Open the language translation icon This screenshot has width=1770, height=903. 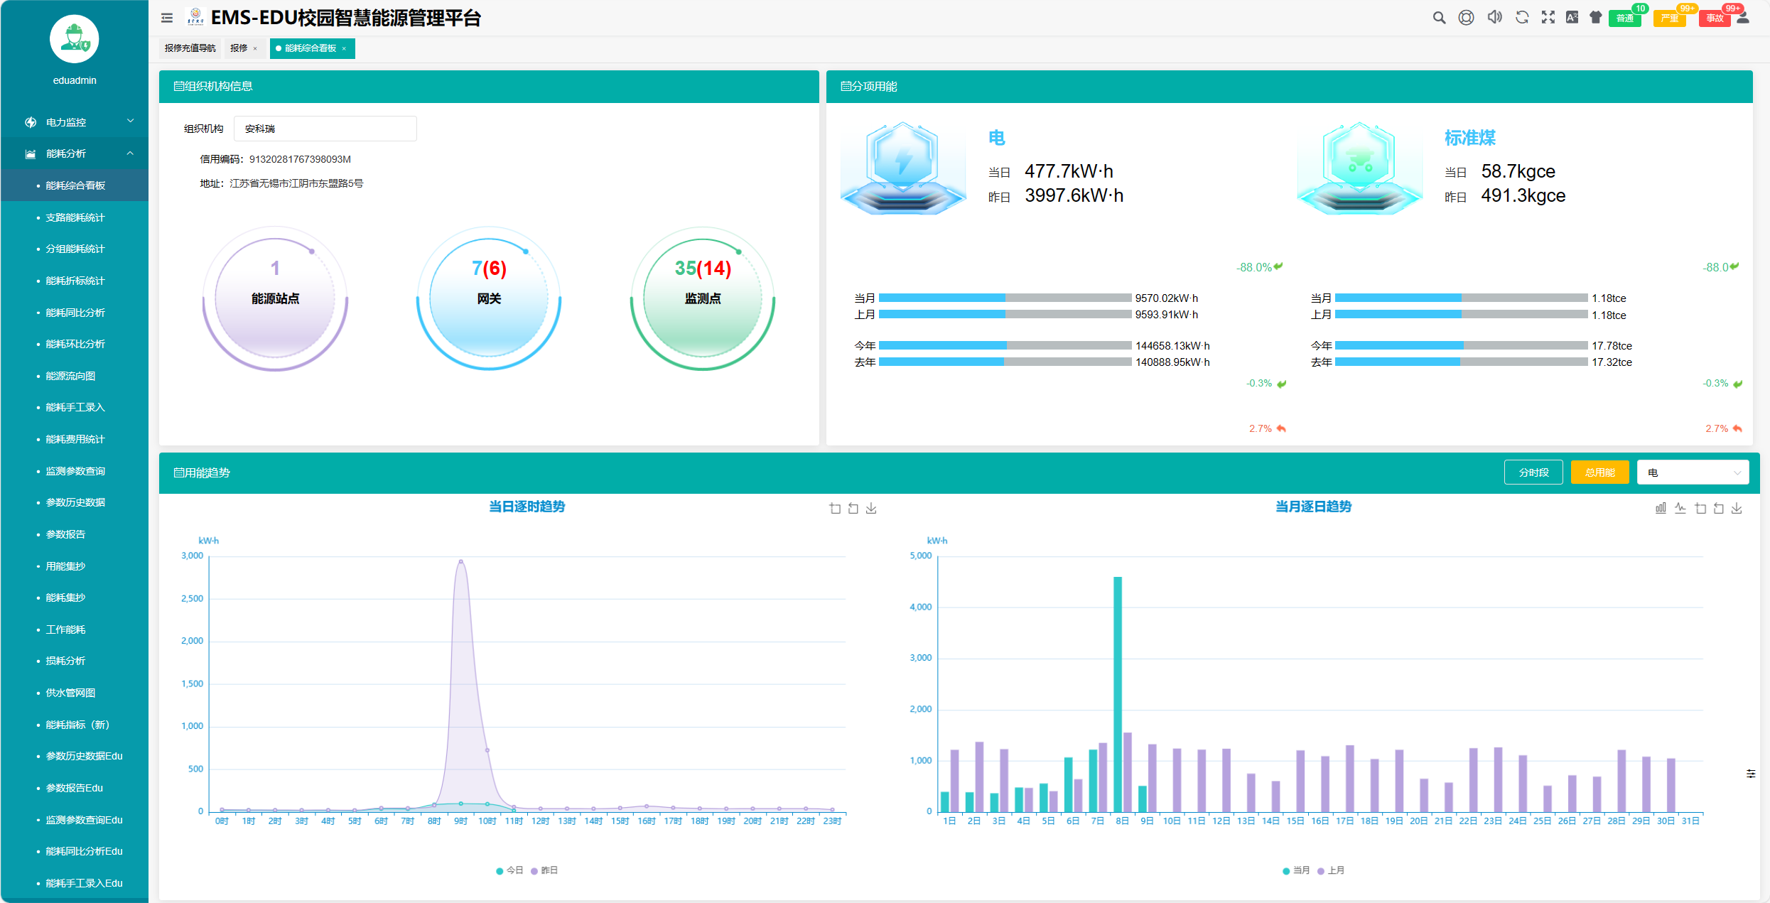coord(1572,18)
